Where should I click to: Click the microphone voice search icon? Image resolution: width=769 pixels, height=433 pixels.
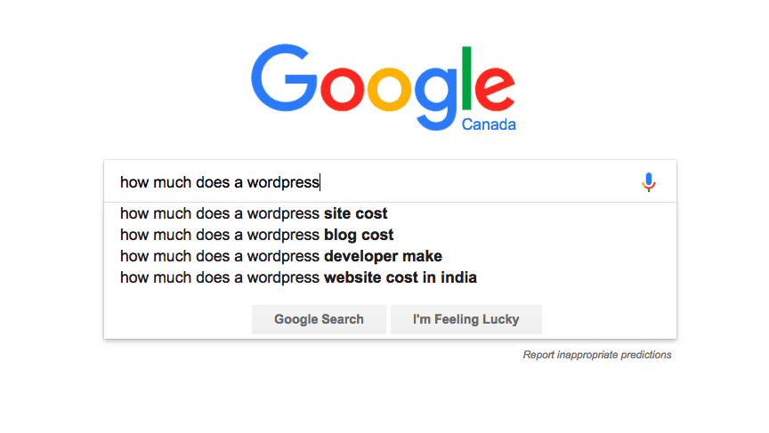[648, 182]
